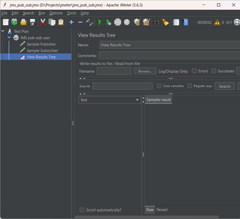Enable Scroll automatically checkbox
The image size is (240, 219).
click(82, 210)
